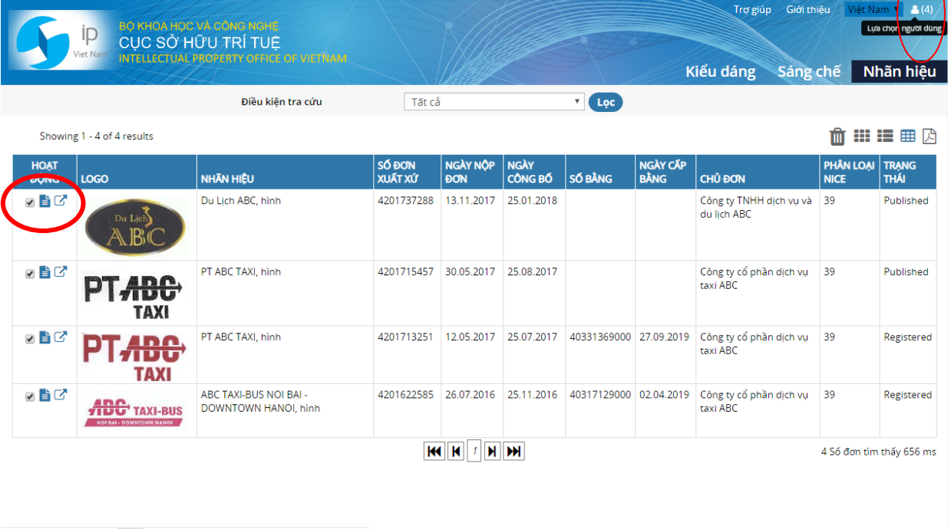Click the filing date 26.07.2016
Viewport: 948px width, 529px height.
point(470,396)
